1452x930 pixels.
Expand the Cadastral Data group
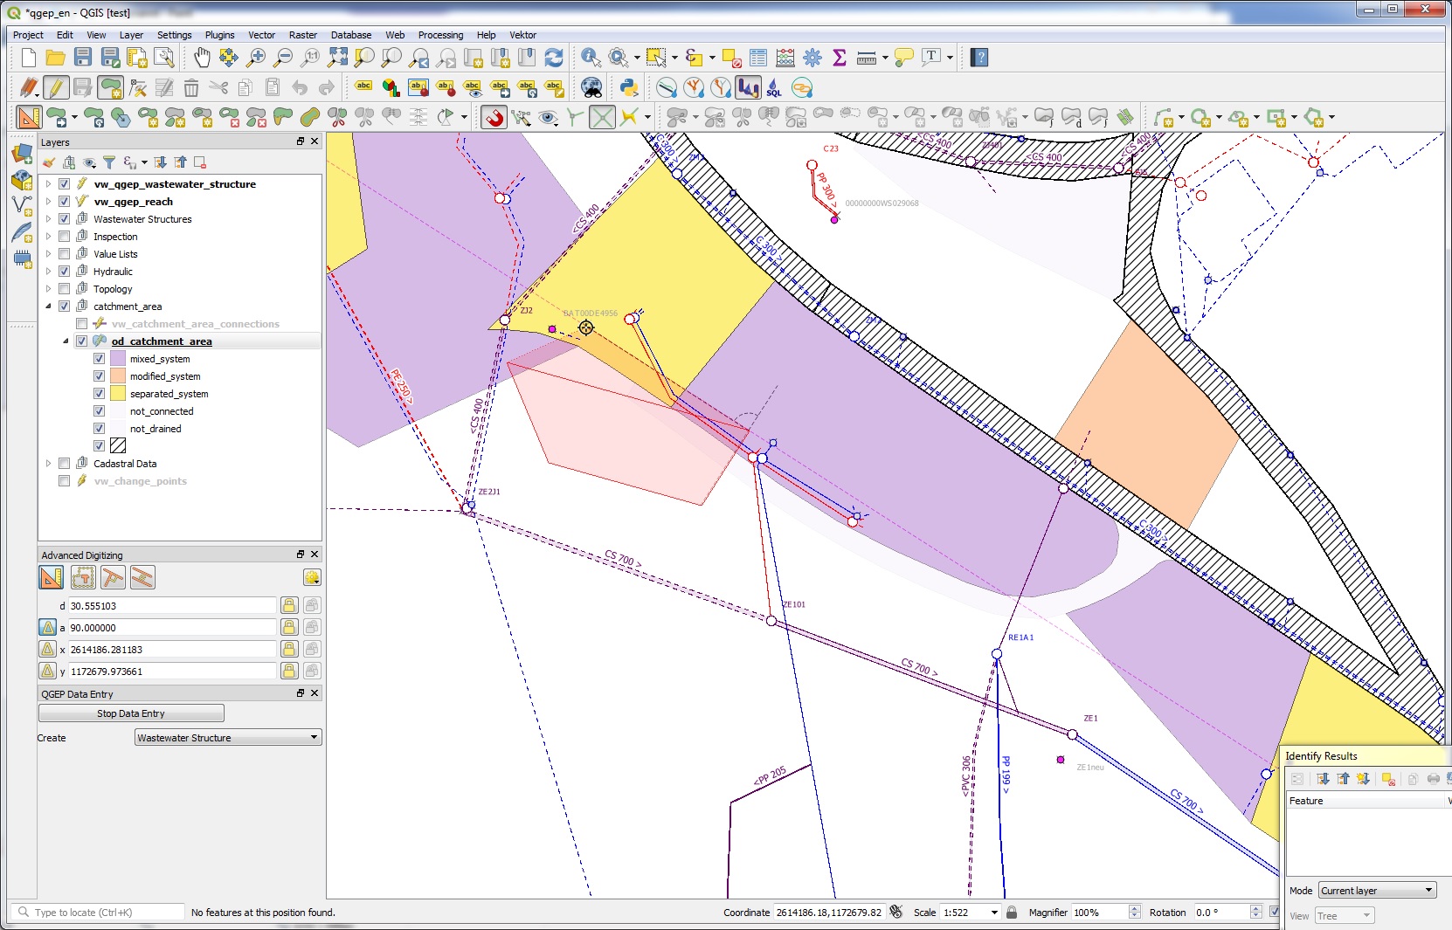tap(48, 464)
